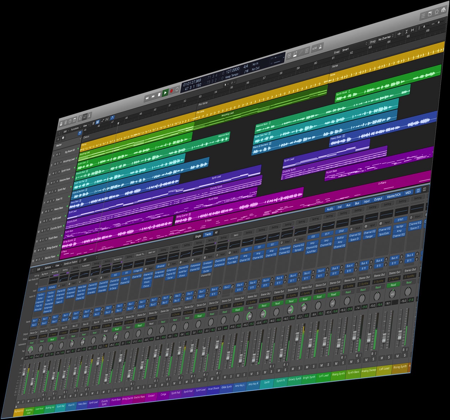Click the Stop transport button
The height and width of the screenshot is (420, 450).
click(x=159, y=94)
